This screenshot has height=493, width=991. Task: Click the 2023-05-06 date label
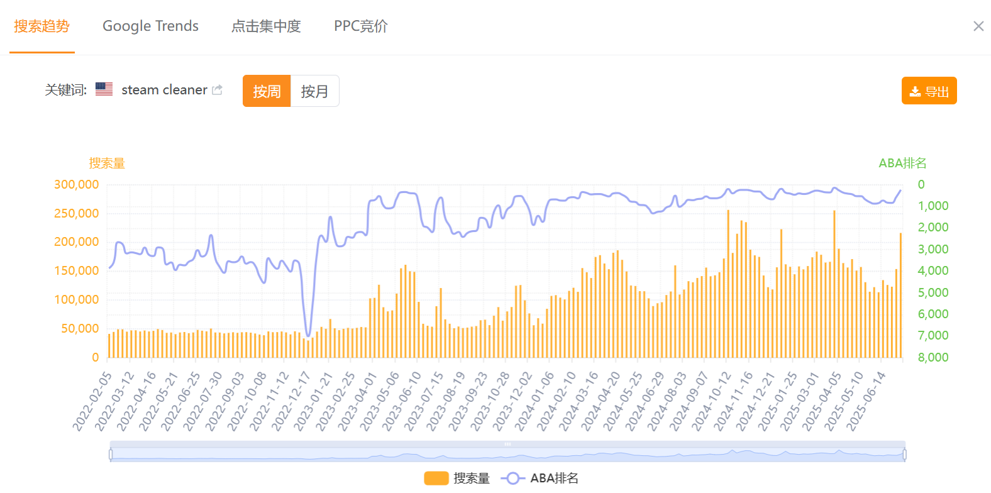(x=379, y=401)
